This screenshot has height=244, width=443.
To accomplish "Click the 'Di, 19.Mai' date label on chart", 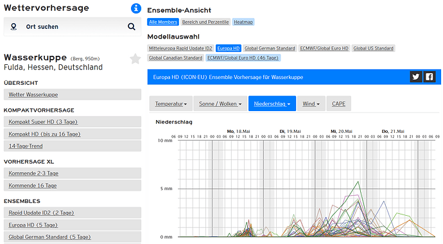I will point(290,132).
